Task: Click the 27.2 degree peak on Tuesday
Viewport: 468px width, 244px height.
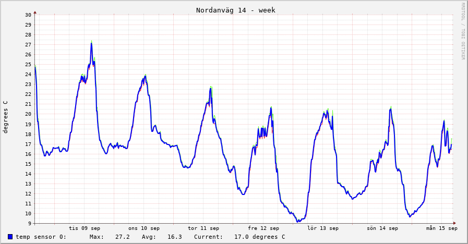Action: 91,43
